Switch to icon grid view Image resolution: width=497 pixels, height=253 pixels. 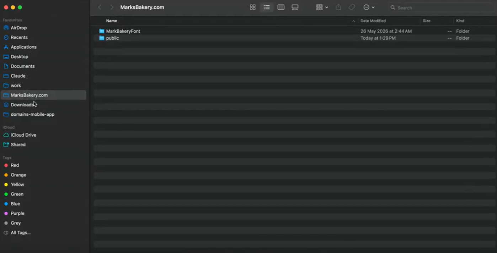(253, 7)
